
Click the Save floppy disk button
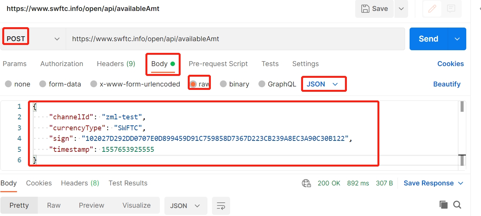point(374,9)
